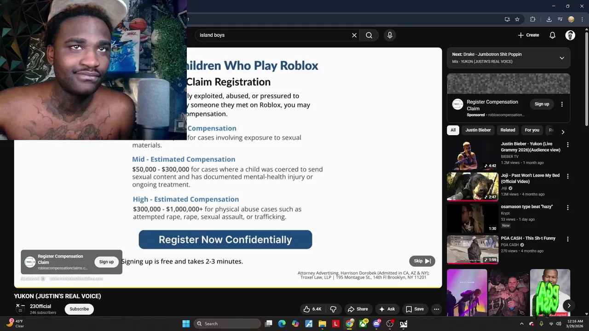
Task: Open options for PGA CASH video
Action: (567, 239)
